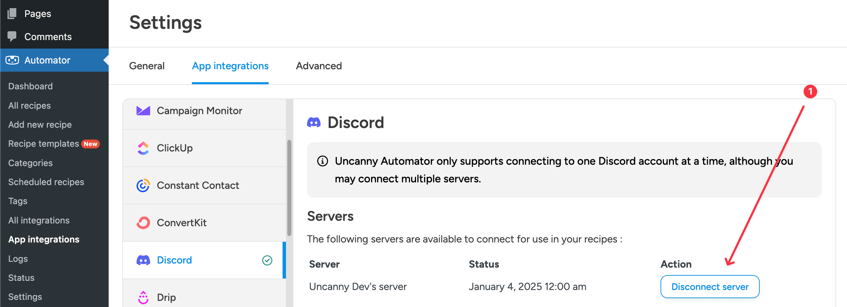Select ClickUp integration

204,148
